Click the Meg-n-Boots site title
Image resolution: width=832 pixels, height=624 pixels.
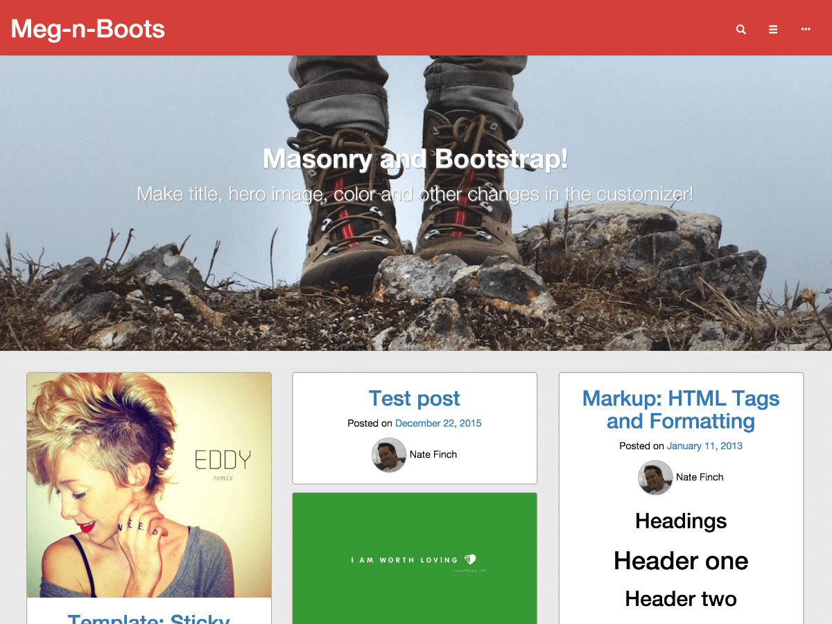coord(87,29)
